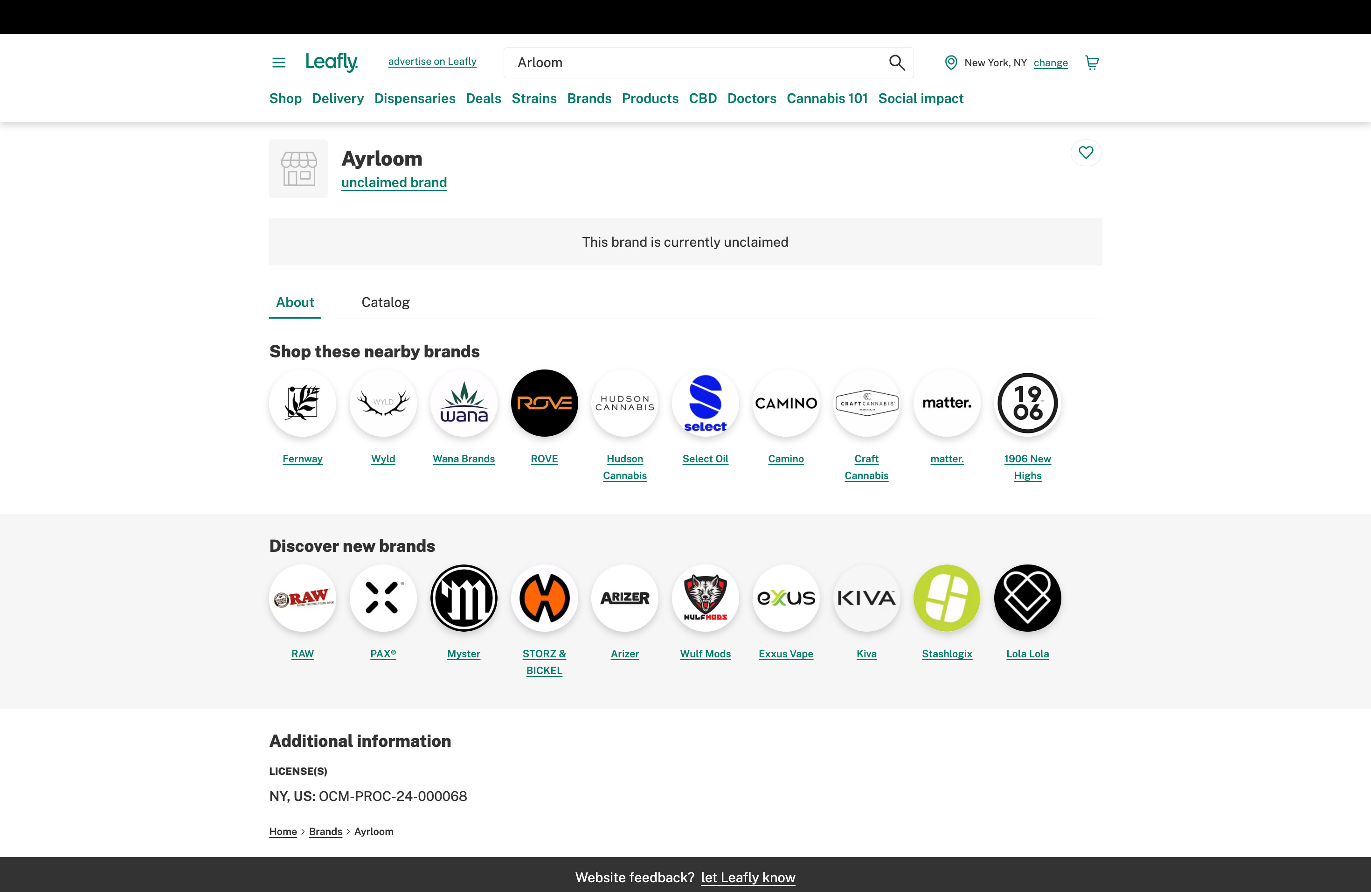Open the Myster logo
Viewport: 1371px width, 892px height.
[x=464, y=598]
